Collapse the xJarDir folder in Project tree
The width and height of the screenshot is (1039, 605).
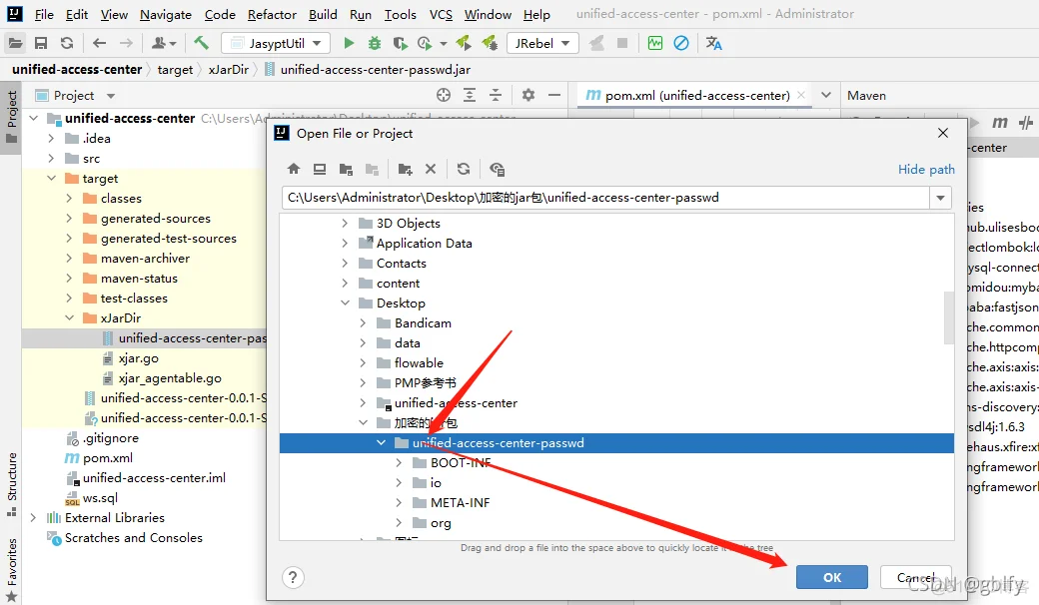pos(69,317)
